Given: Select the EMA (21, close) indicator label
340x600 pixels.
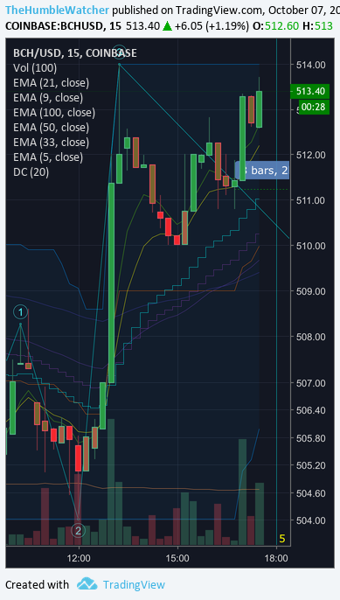Looking at the screenshot, I should [x=51, y=82].
